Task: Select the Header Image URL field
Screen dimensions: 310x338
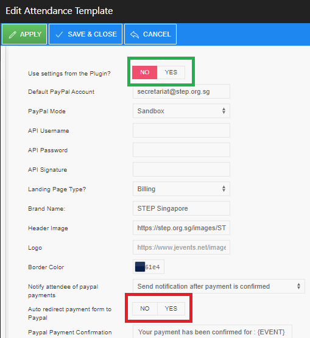Action: (x=181, y=228)
